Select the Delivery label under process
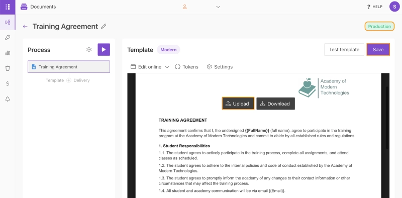This screenshot has height=198, width=402. tap(81, 80)
